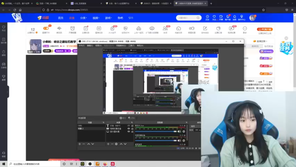Toggle visibility of the 文本 source
Viewport: 296px width, 167px height.
(x=129, y=126)
